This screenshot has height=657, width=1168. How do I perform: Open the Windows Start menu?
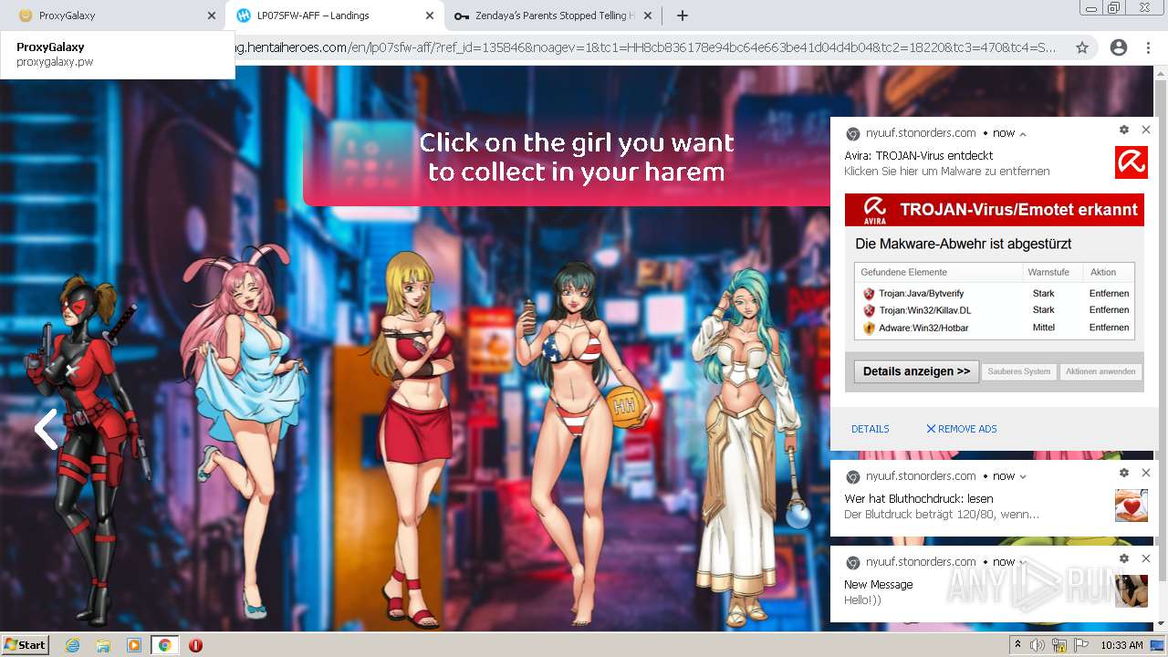[x=25, y=644]
